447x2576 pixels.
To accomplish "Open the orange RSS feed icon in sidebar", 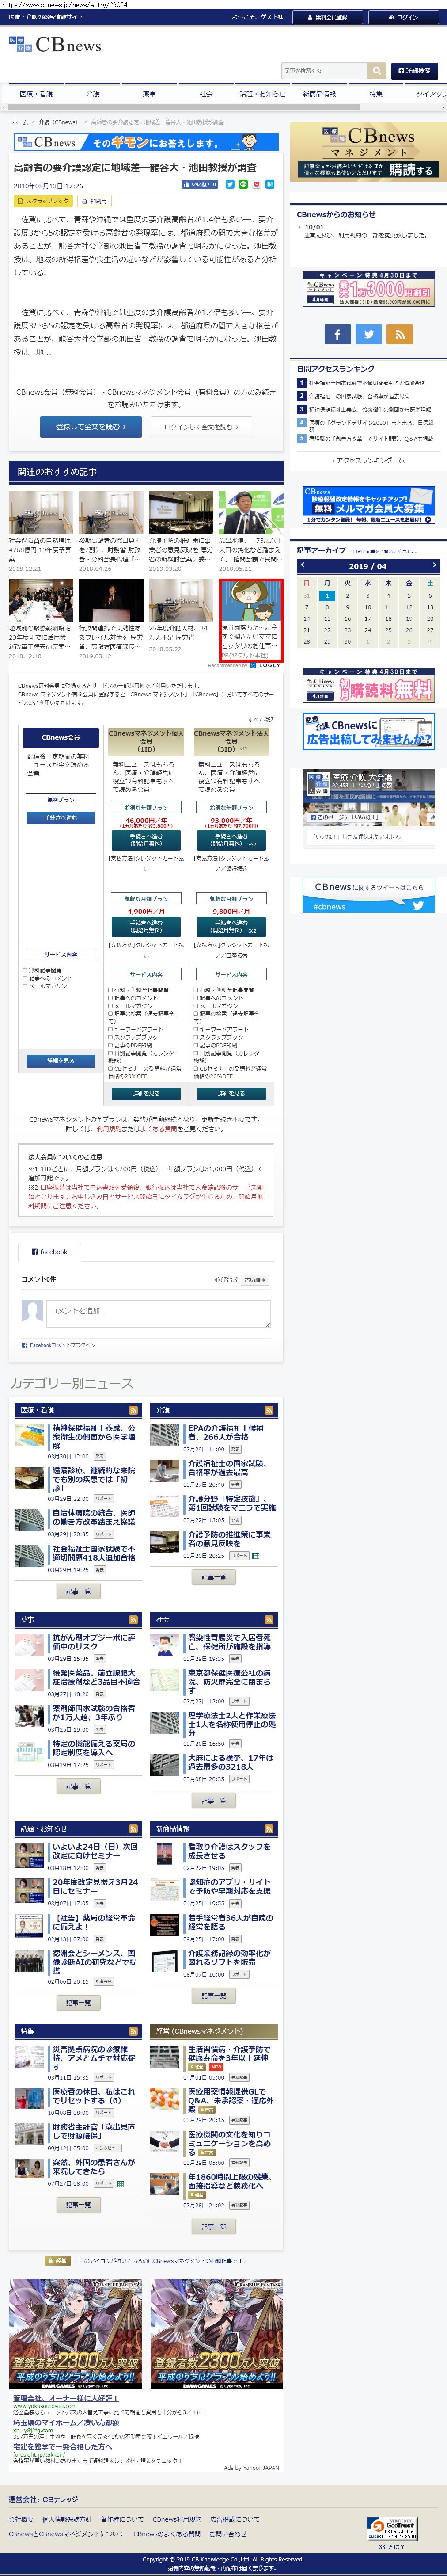I will pyautogui.click(x=399, y=334).
